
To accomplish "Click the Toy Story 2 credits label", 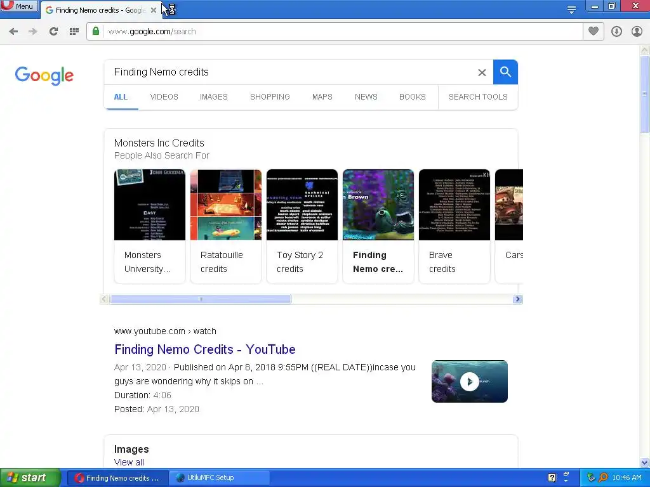I will point(300,262).
